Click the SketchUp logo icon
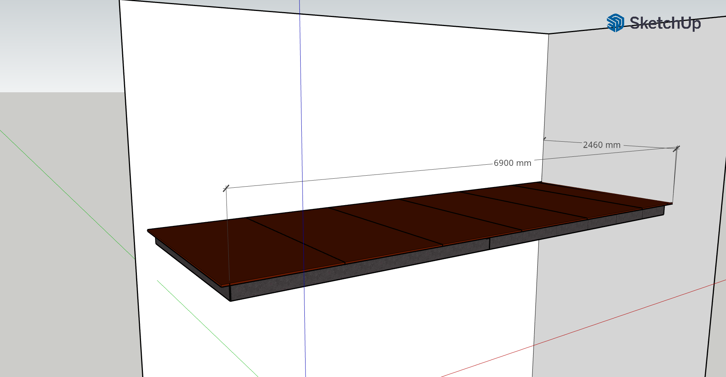 [615, 23]
